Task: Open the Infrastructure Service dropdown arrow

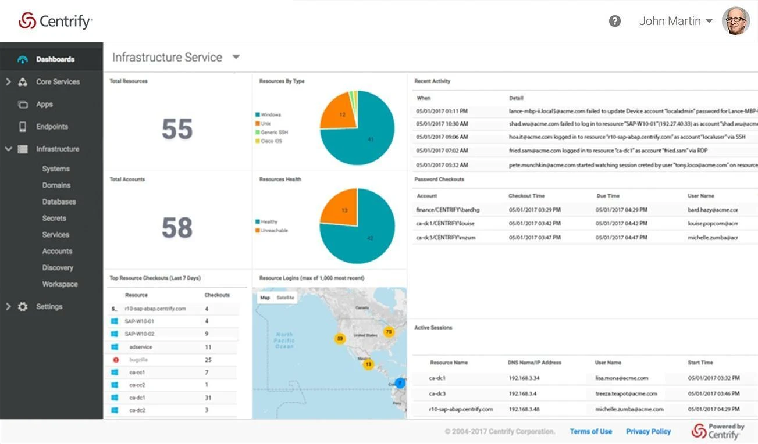Action: [x=236, y=57]
